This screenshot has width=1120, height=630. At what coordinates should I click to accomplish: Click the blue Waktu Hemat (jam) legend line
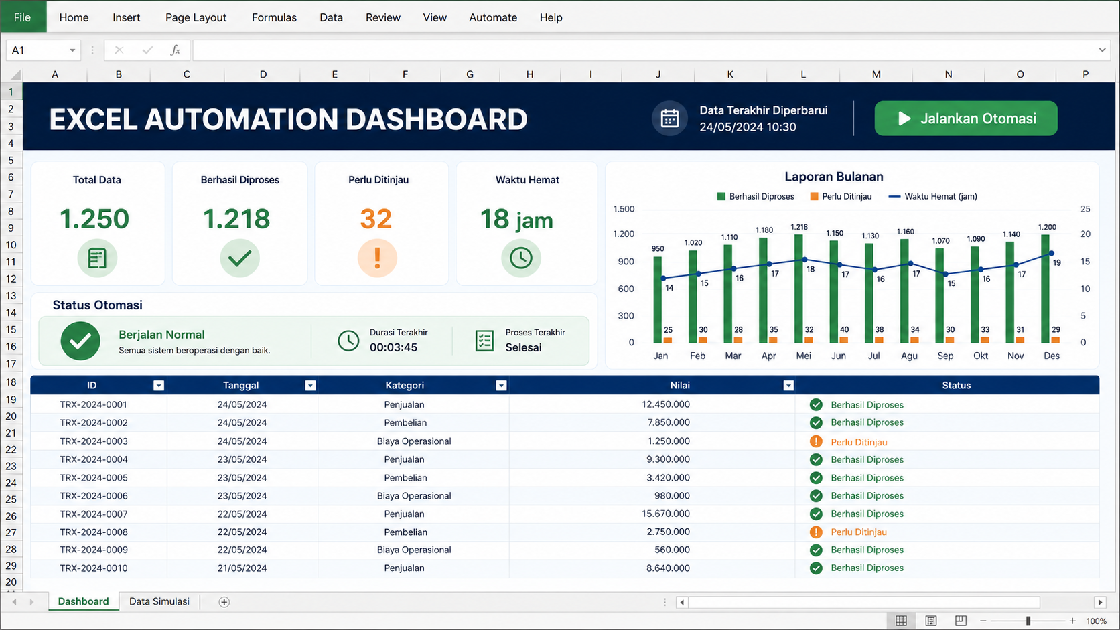click(x=894, y=197)
